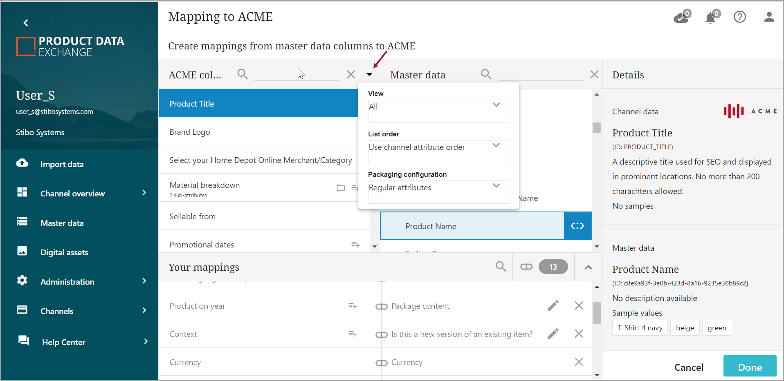Click the search icon in Your mappings
This screenshot has width=784, height=381.
(x=501, y=267)
